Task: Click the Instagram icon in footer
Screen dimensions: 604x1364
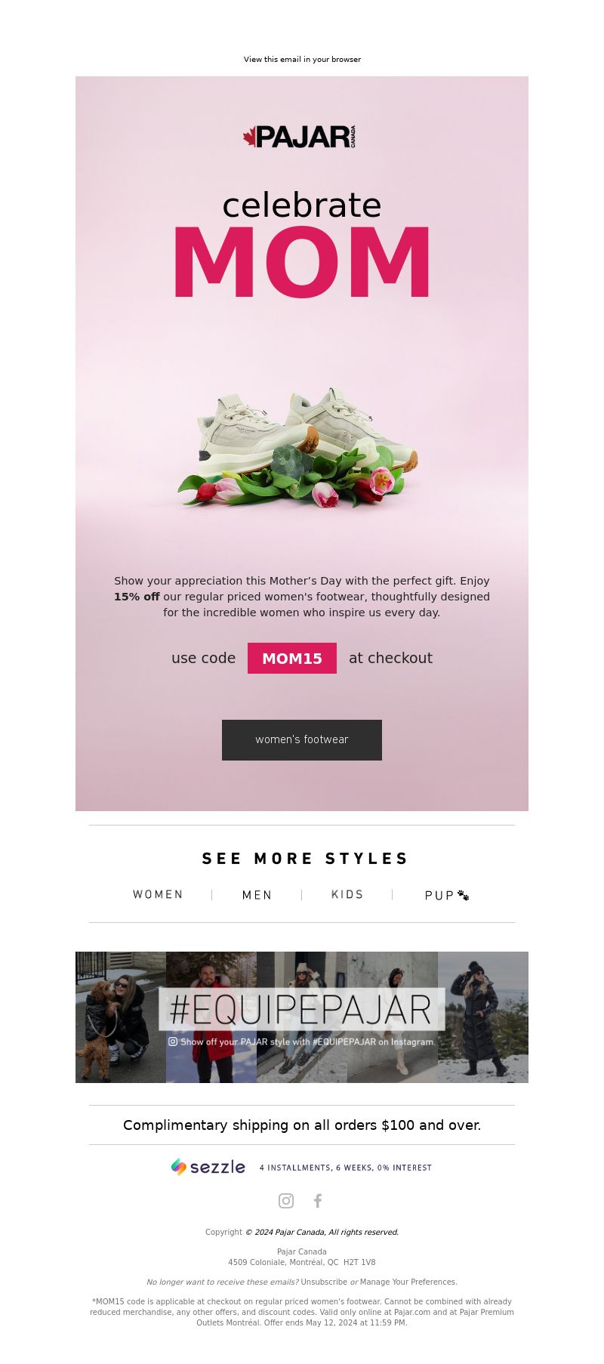Action: click(286, 1201)
